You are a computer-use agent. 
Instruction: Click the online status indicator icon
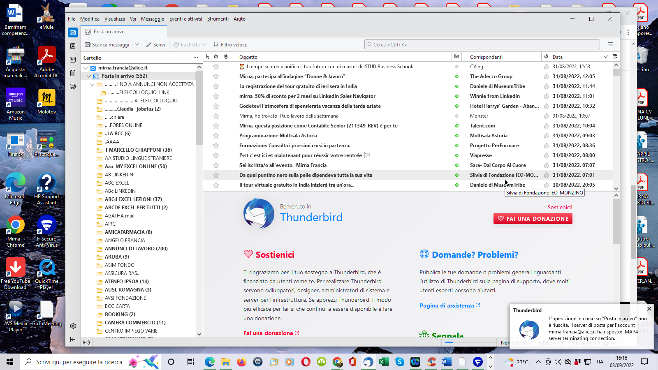click(86, 342)
